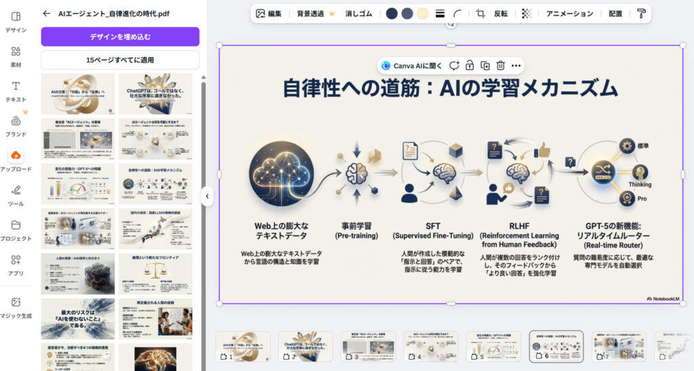694x371 pixels.
Task: Open the 素材 elements panel
Action: [x=16, y=57]
